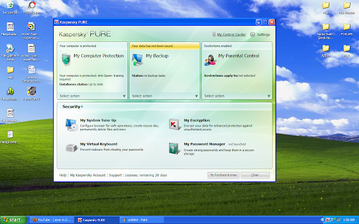This screenshot has height=224, width=359.
Task: Click the My Backup monitor icon
Action: [x=137, y=60]
